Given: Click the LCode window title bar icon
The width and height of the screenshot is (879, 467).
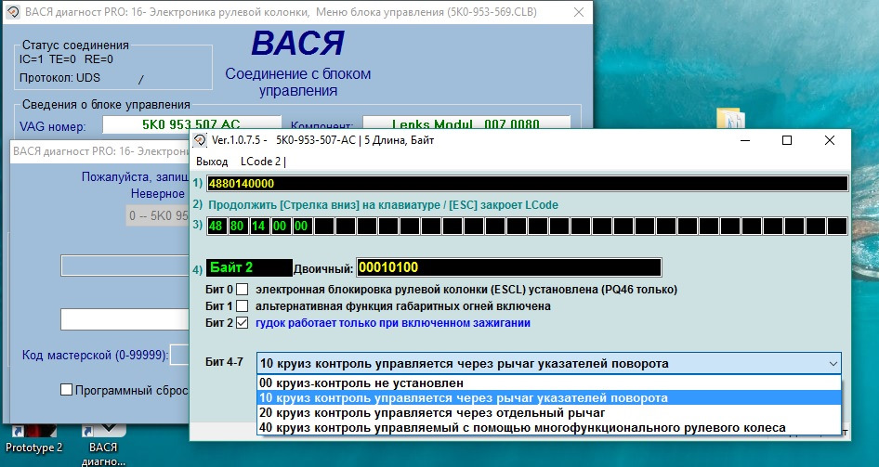Looking at the screenshot, I should tap(200, 140).
